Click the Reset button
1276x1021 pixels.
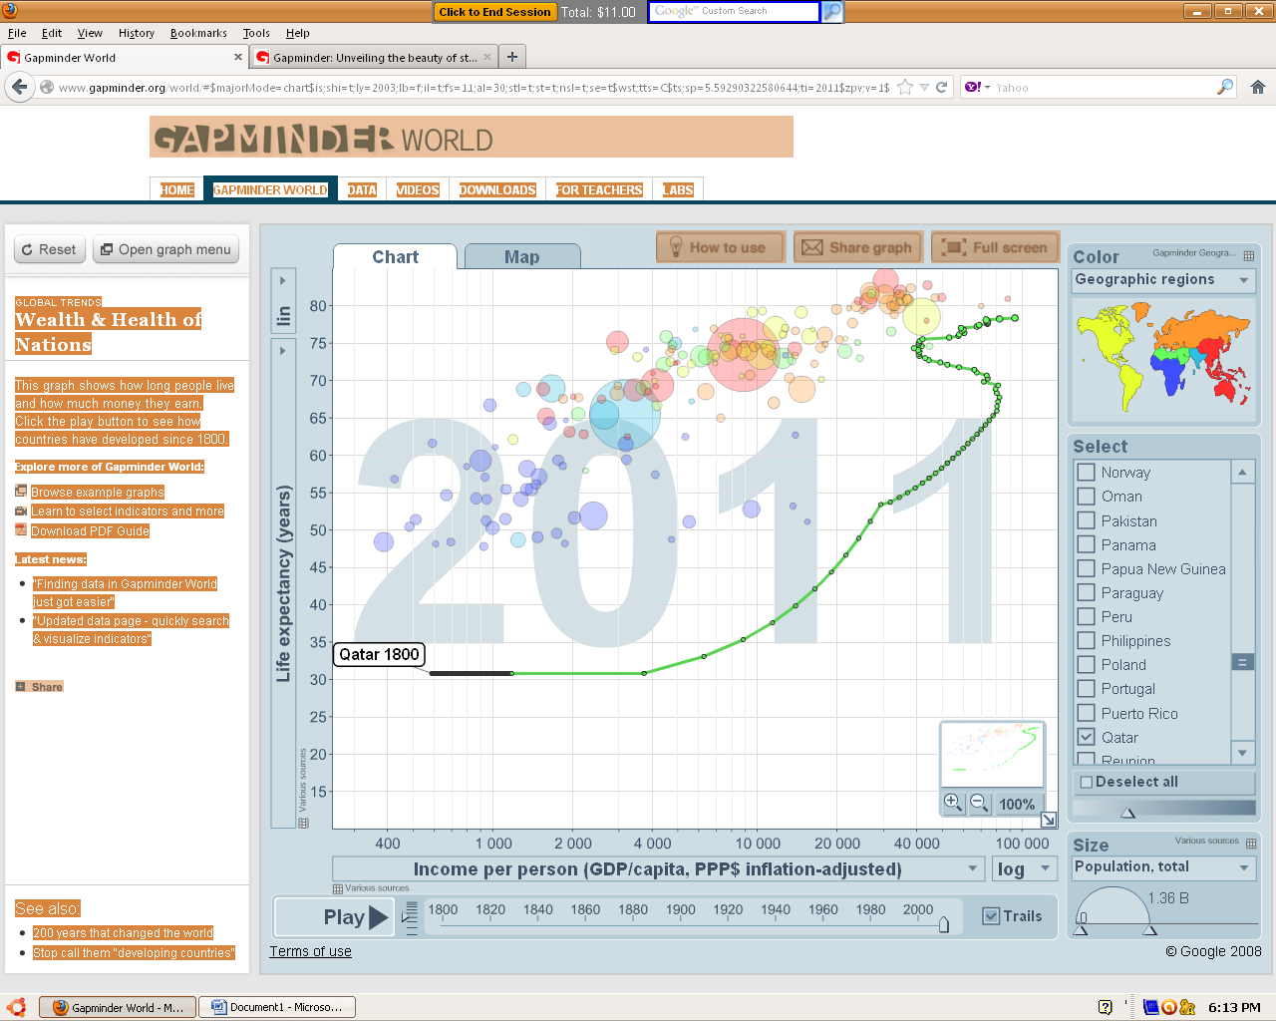point(49,249)
